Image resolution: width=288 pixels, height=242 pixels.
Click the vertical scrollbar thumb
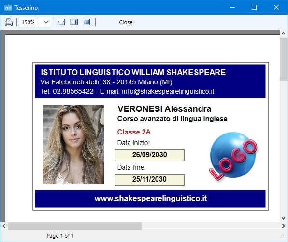283,59
